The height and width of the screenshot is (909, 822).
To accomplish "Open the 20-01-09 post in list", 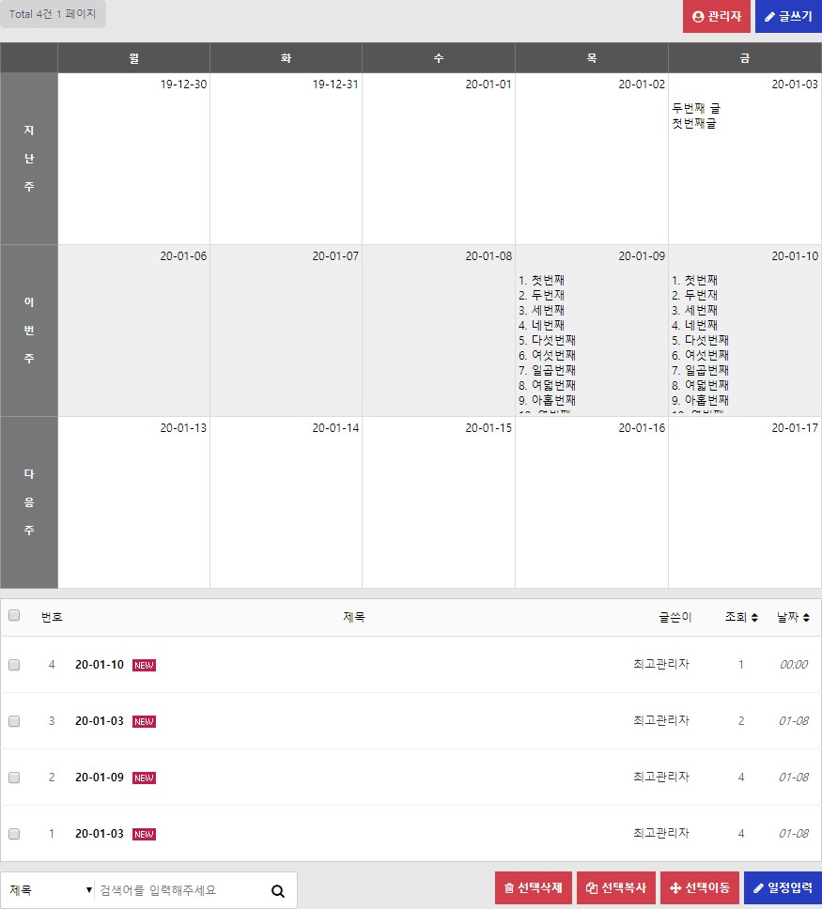I will [100, 778].
